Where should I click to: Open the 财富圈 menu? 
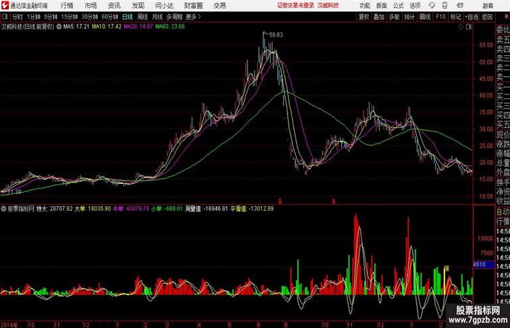[x=193, y=5]
